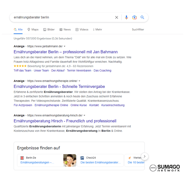Open Ernährungsberater Berlin Jan Bahmann ad title

point(66,52)
